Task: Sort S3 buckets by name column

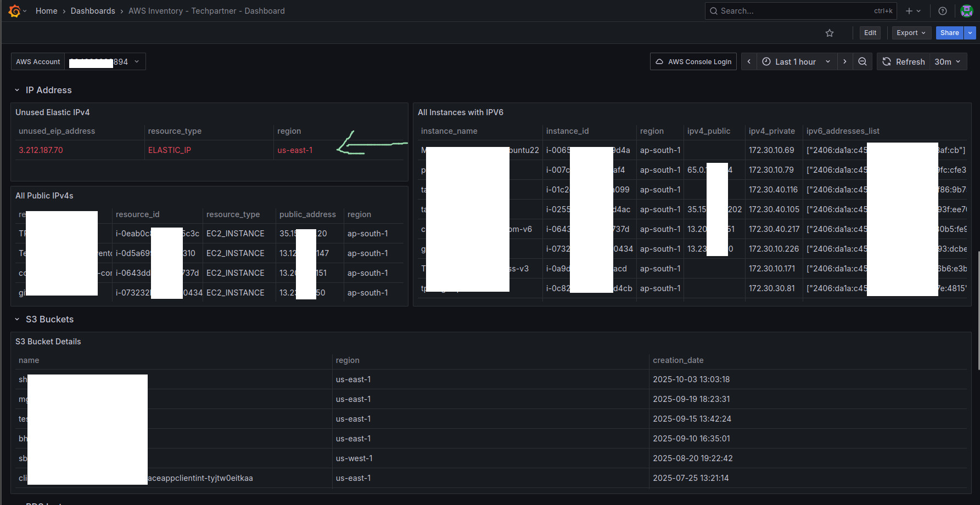Action: tap(29, 360)
